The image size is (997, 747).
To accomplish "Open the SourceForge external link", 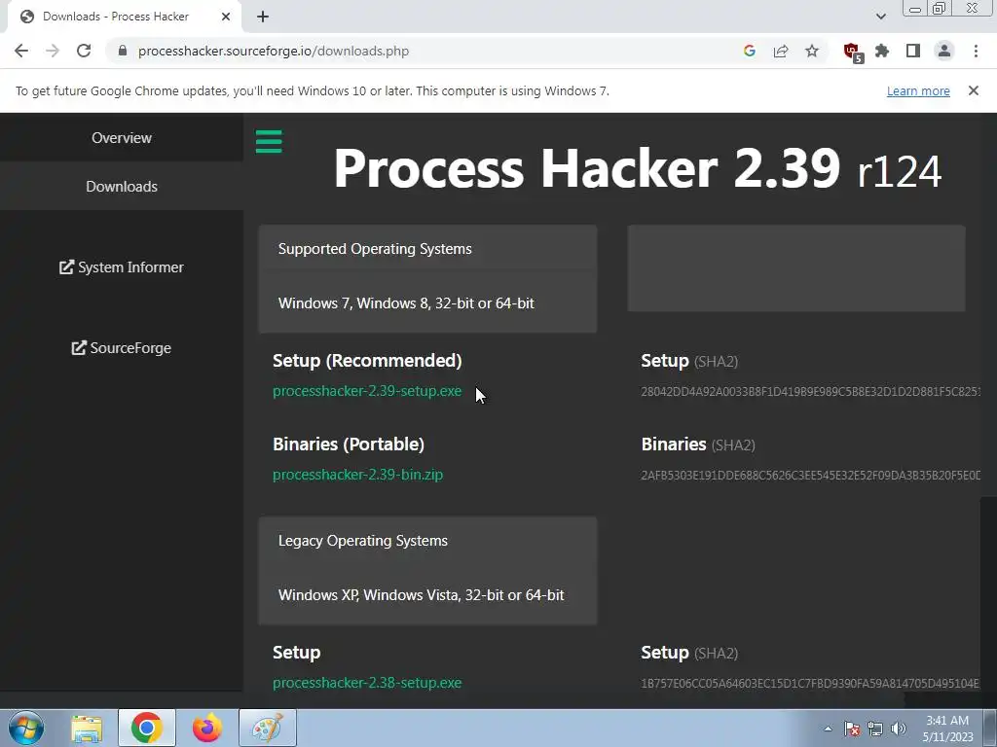I will (122, 348).
